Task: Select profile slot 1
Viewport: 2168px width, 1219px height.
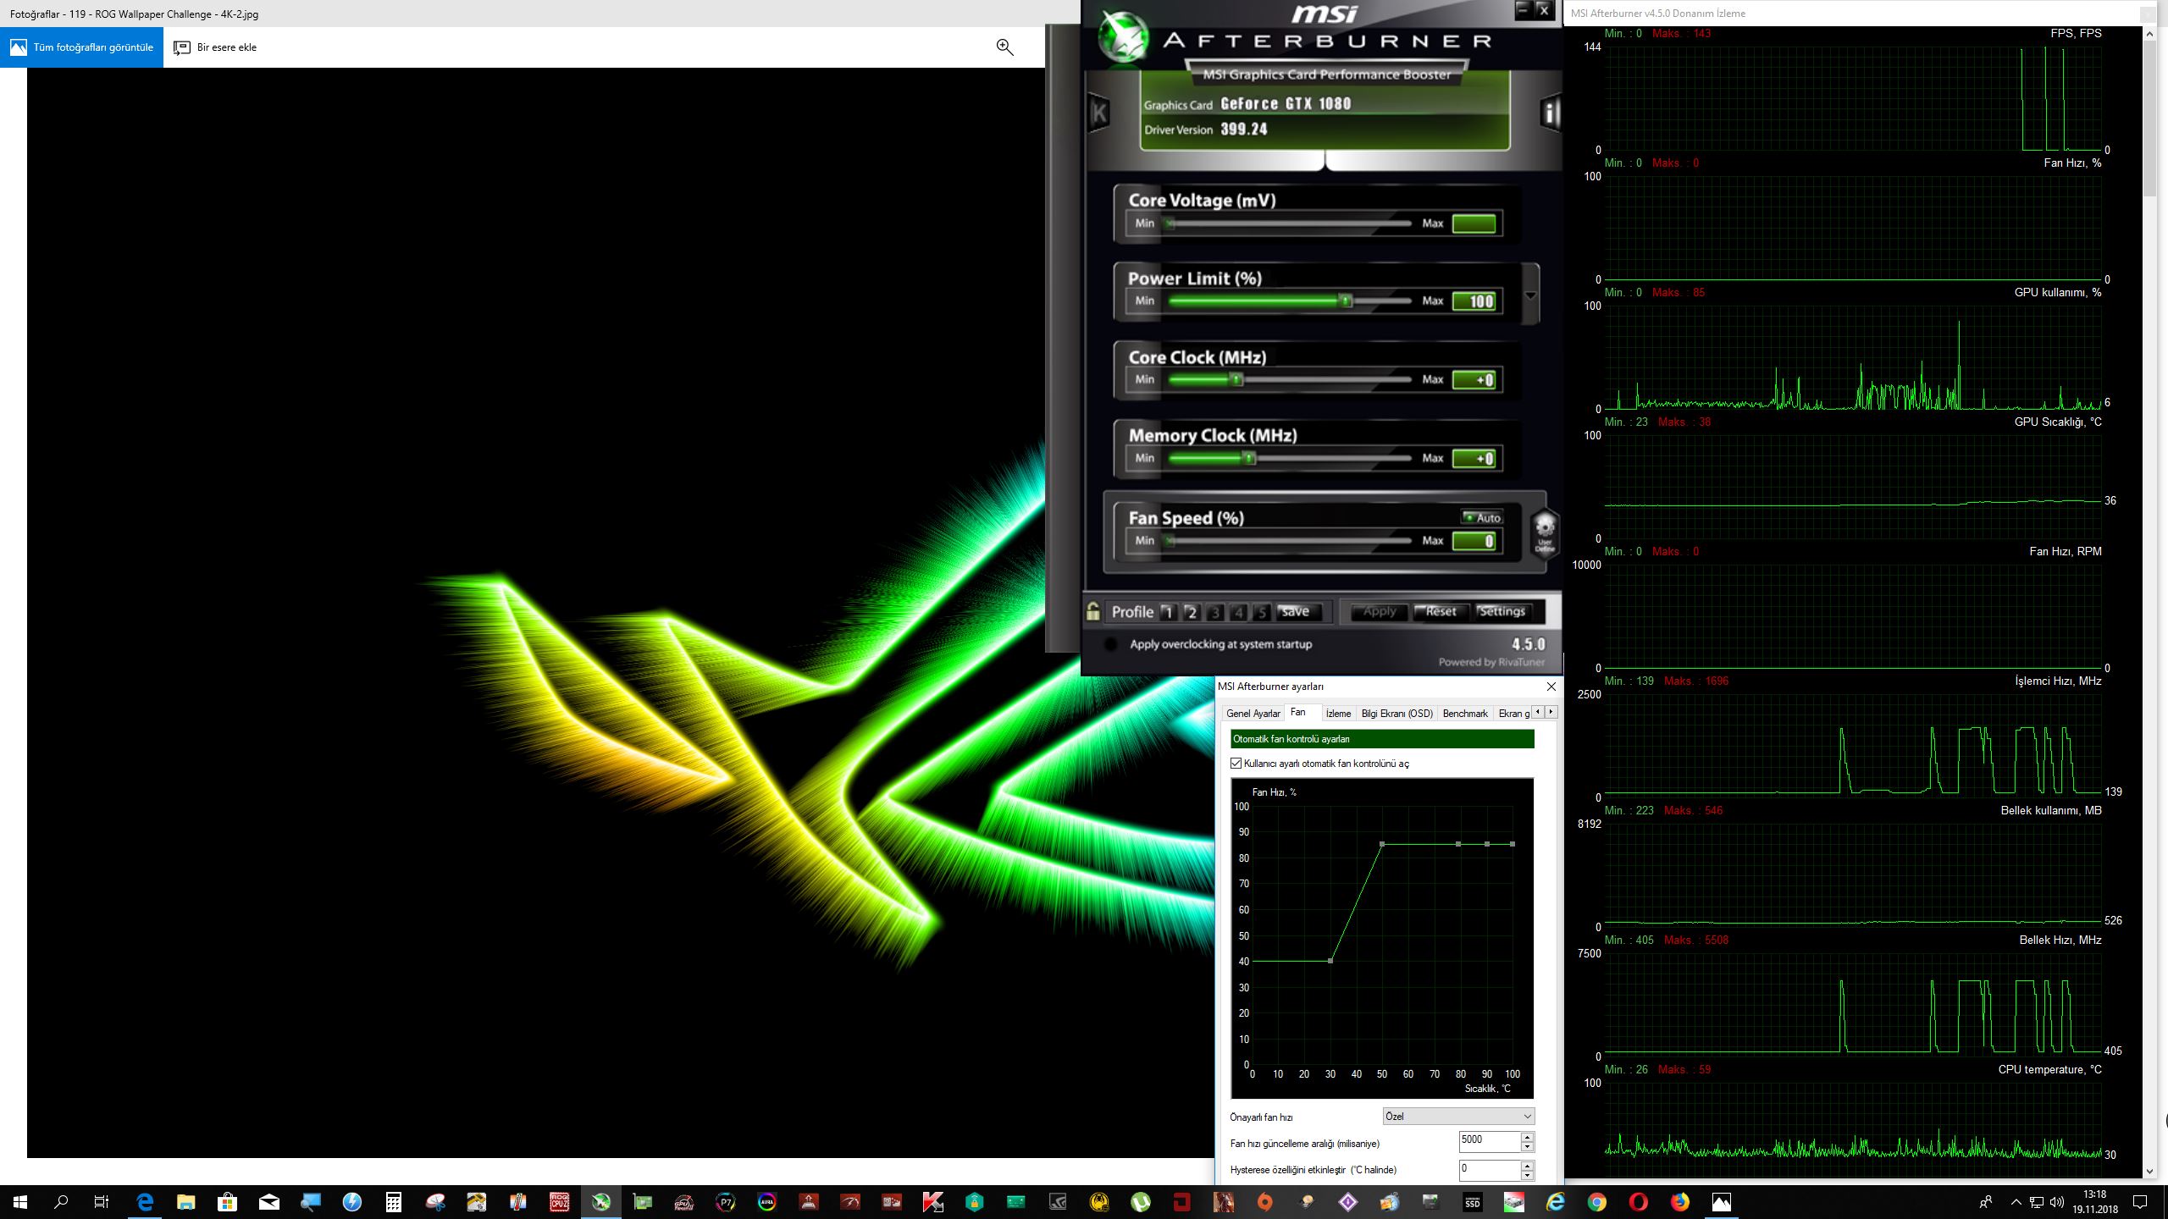Action: point(1168,612)
